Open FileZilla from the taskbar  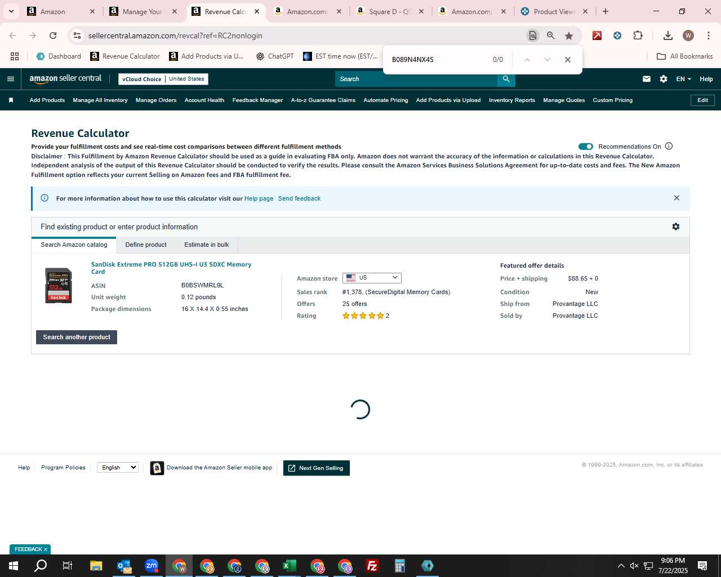[x=372, y=566]
